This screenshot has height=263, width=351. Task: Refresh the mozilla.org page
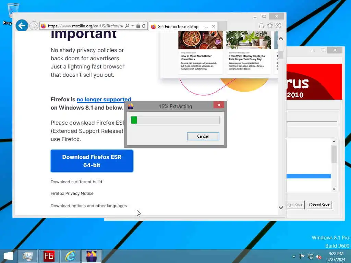(x=144, y=26)
